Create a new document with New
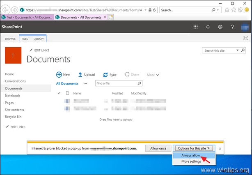The height and width of the screenshot is (175, 252). pos(63,75)
